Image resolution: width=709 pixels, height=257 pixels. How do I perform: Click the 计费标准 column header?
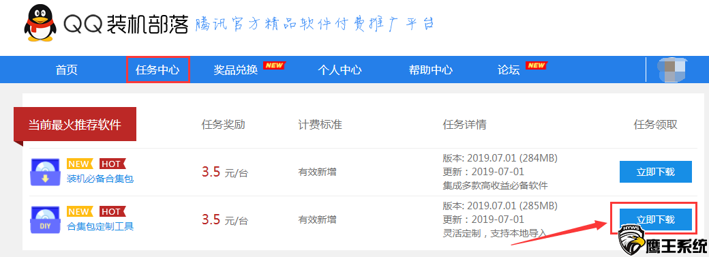320,125
